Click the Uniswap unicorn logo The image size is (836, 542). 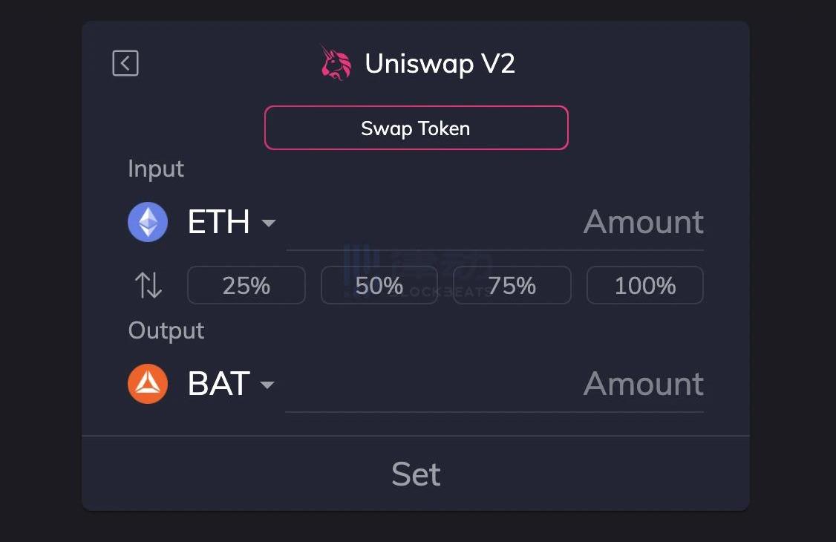[x=336, y=63]
